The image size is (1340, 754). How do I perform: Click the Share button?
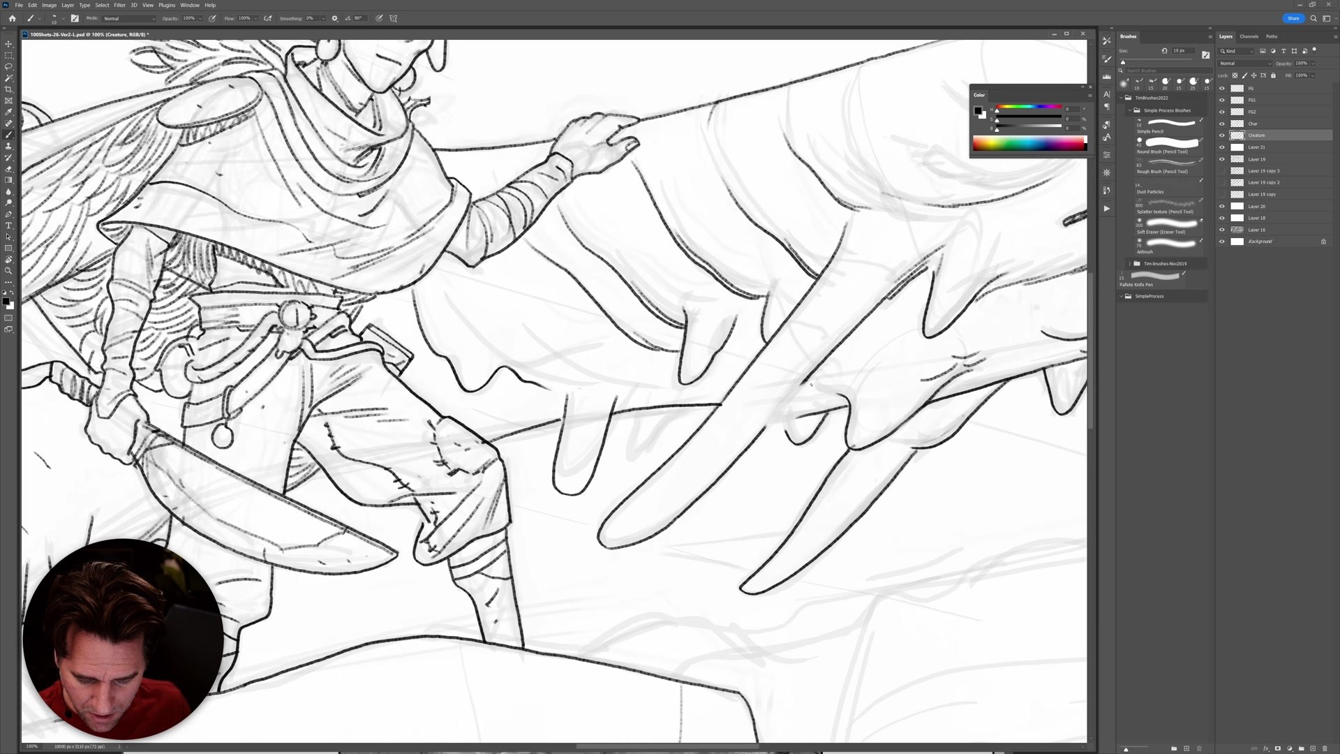pos(1293,18)
